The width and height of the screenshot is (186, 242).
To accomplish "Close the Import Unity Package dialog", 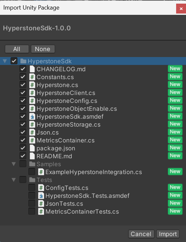I will point(181,9).
